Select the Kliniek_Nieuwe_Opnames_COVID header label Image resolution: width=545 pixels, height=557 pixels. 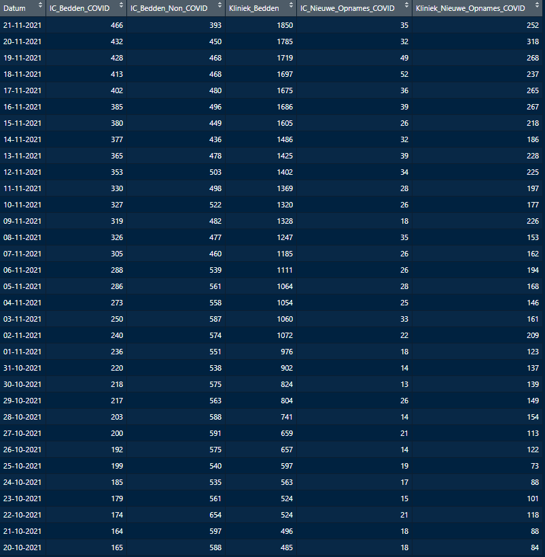[470, 8]
